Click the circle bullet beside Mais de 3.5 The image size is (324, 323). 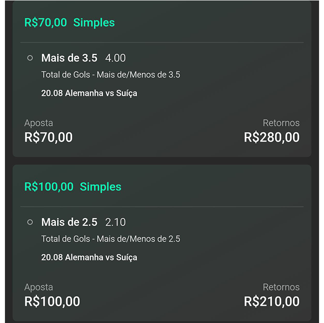point(30,58)
